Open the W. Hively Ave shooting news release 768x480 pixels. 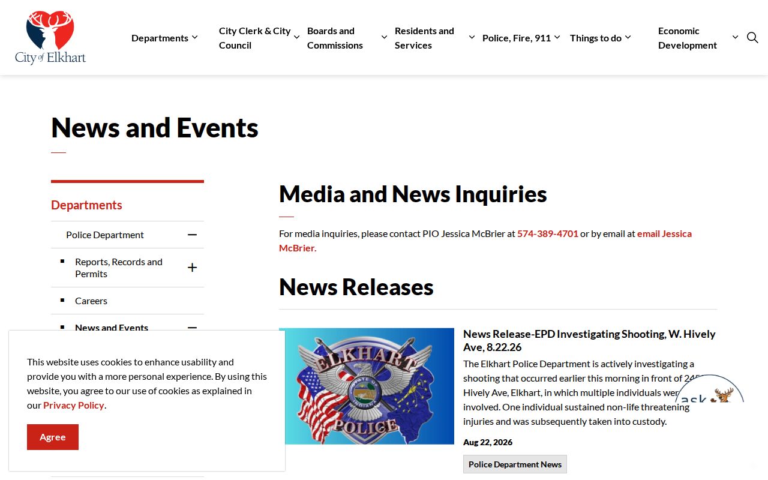pyautogui.click(x=589, y=340)
